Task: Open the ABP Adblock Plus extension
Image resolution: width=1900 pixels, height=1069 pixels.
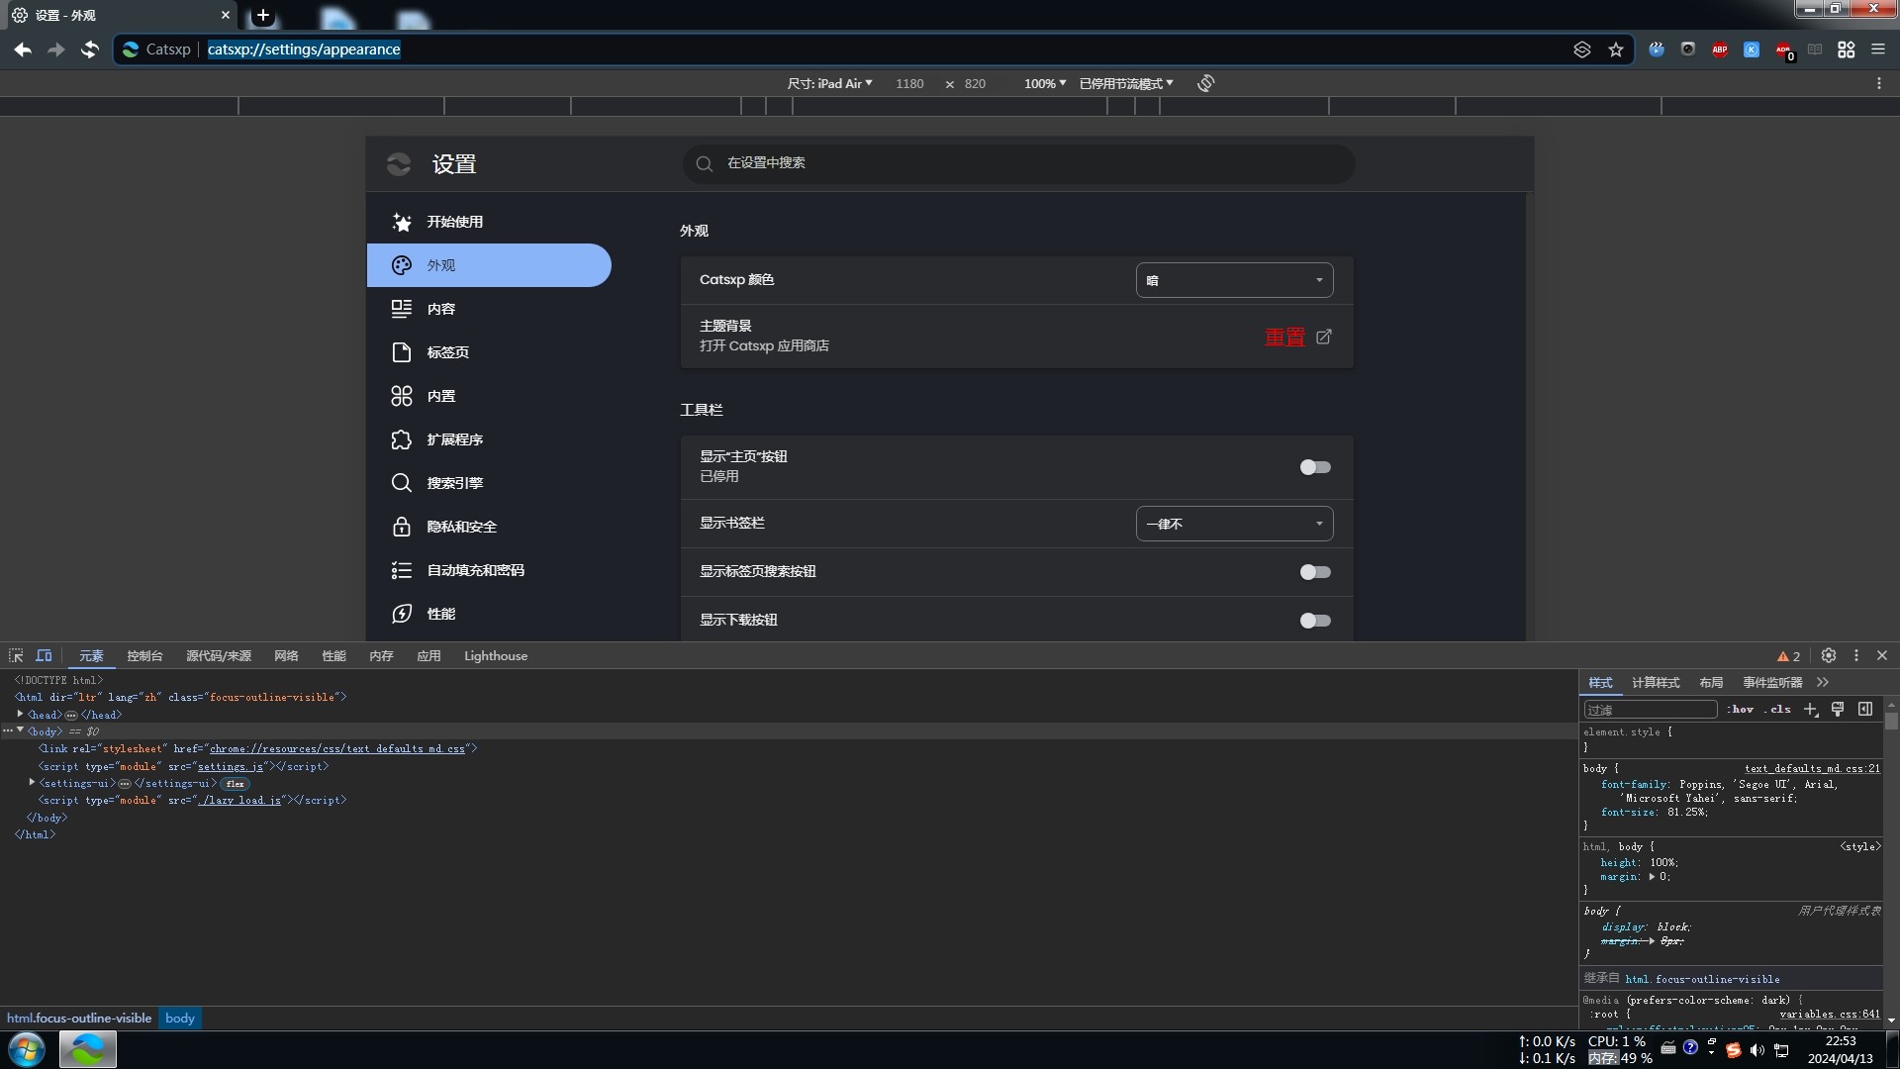Action: point(1720,49)
